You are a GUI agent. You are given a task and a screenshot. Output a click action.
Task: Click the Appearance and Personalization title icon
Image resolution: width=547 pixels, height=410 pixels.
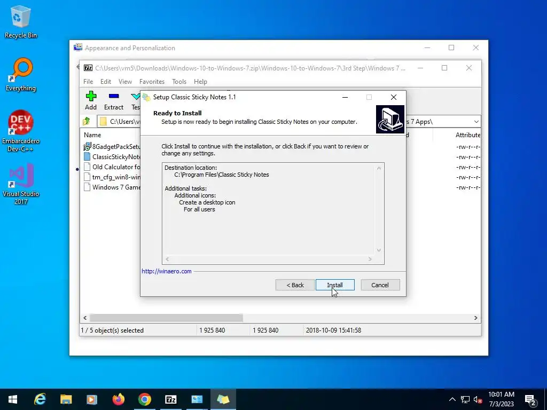78,48
